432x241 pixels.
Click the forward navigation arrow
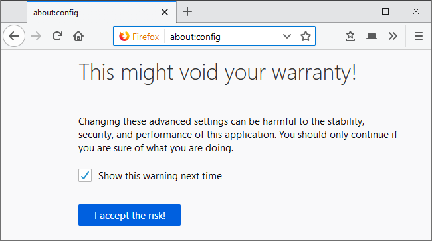coord(36,36)
